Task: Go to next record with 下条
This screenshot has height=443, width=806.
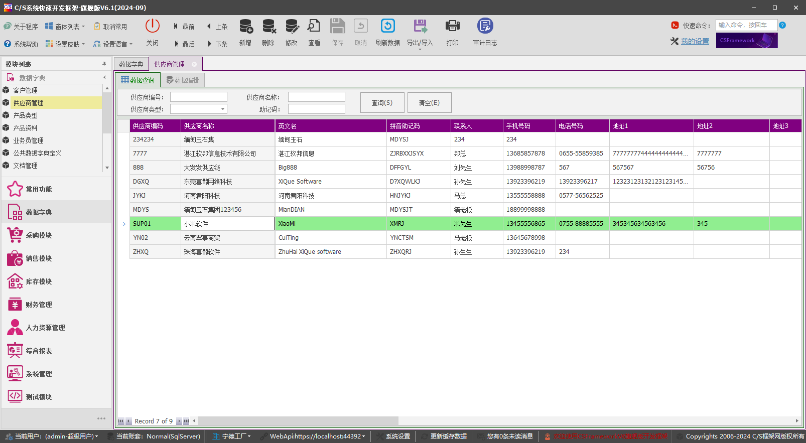Action: tap(217, 44)
